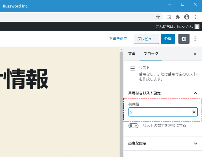Screen dimensions: 202x157
Task: Click the bookmark star icon
Action: point(158,17)
